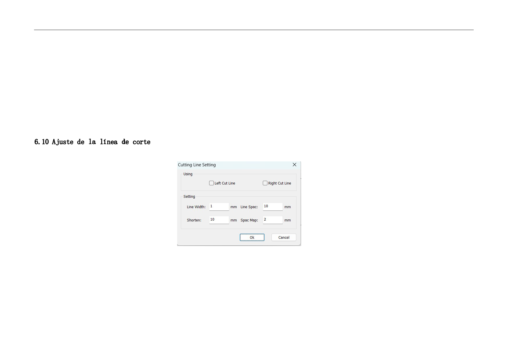This screenshot has height=358, width=506.
Task: Click the Line Width: label
Action: click(196, 207)
